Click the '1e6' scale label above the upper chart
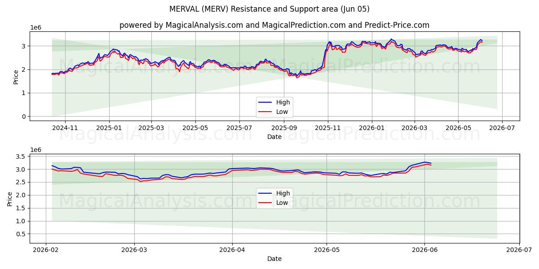 [35, 27]
